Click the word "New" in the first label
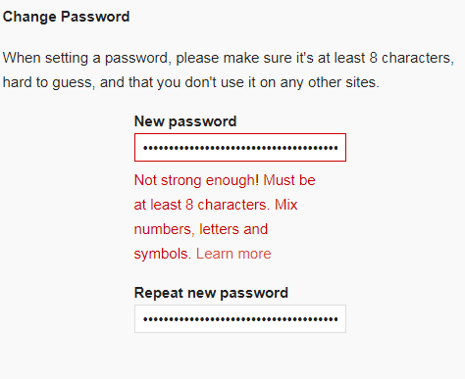This screenshot has height=379, width=465. [x=149, y=121]
